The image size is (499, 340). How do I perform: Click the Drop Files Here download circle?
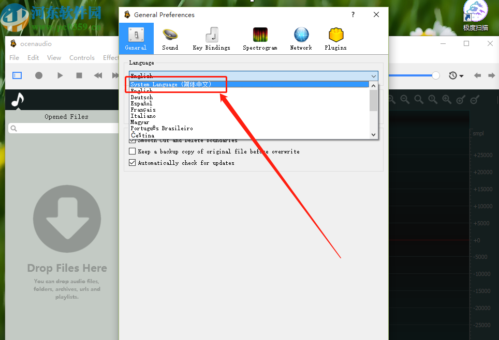67,219
